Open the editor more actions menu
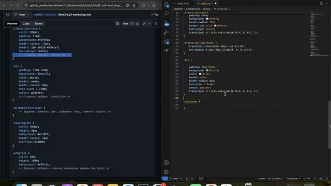This screenshot has width=331, height=186. [326, 4]
